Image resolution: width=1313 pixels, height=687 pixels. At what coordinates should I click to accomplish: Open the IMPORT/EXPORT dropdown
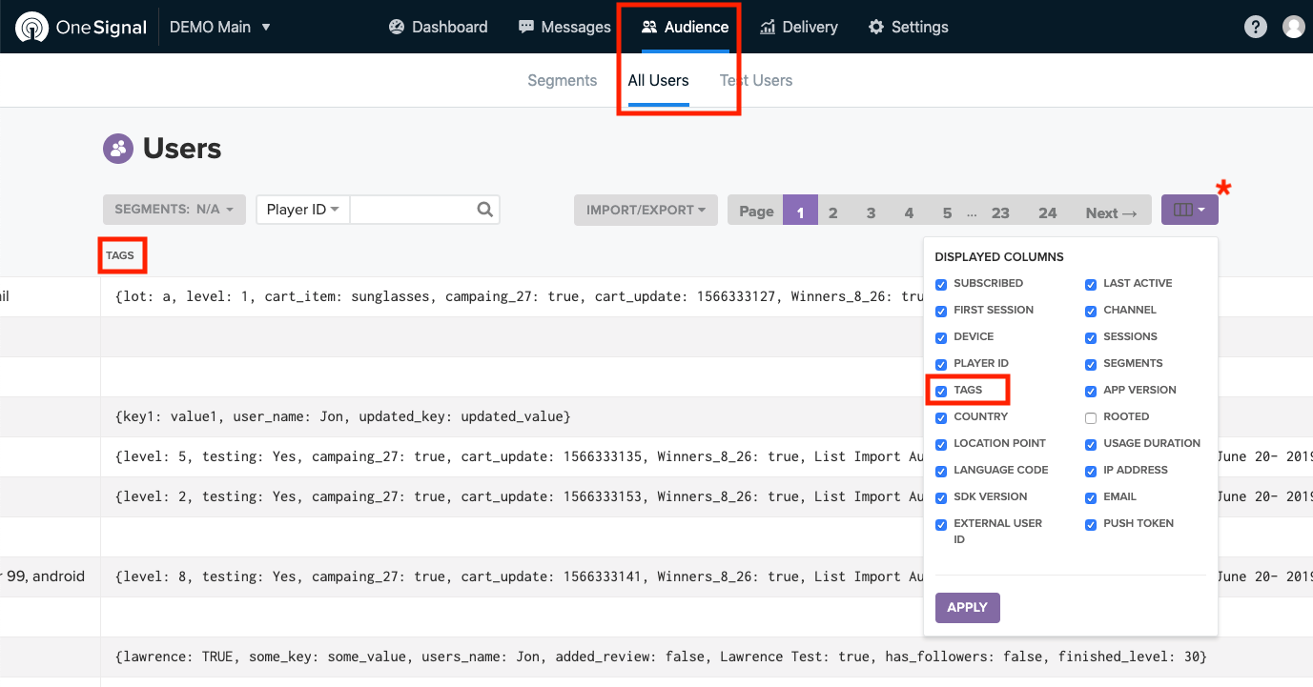pyautogui.click(x=646, y=210)
